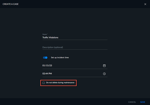150x105 pixels.
Task: Click the word maintenance in the checkbox label
Action: 69,83
